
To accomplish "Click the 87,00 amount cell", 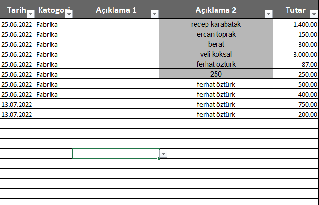I will pyautogui.click(x=296, y=64).
